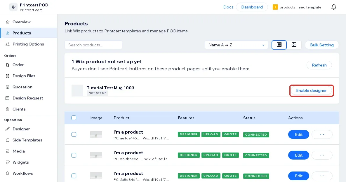This screenshot has width=346, height=182.
Task: Open the Docs link
Action: point(228,7)
